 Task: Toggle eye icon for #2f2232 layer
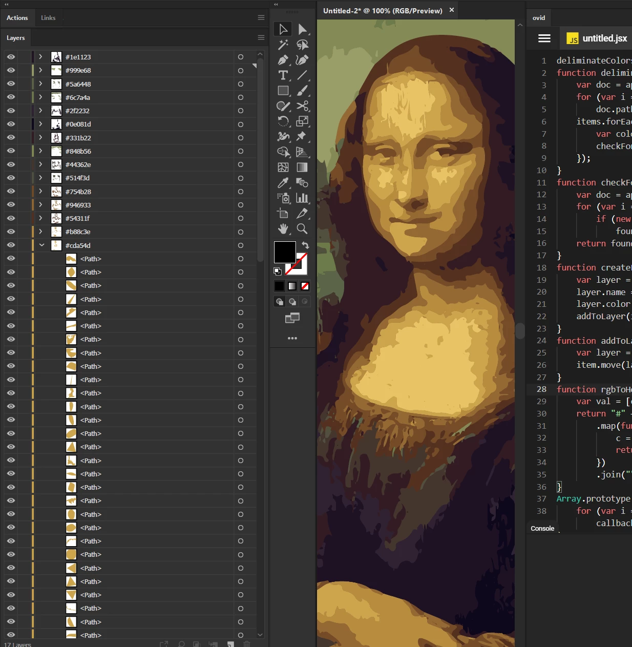pyautogui.click(x=11, y=111)
